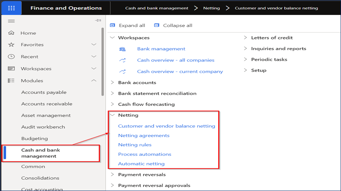Expand the Recent section chevron
This screenshot has width=341, height=191.
coord(94,57)
